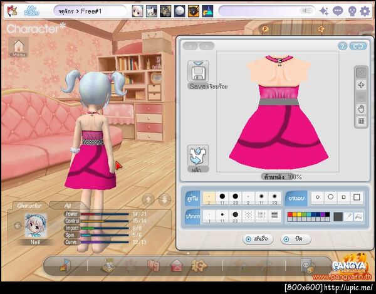Select the white cat caddie icon in top bar
Viewport: 376px width, 294px height.
click(x=152, y=11)
